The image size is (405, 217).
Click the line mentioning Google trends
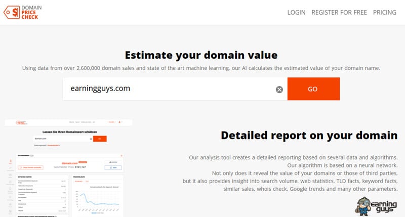(310, 189)
